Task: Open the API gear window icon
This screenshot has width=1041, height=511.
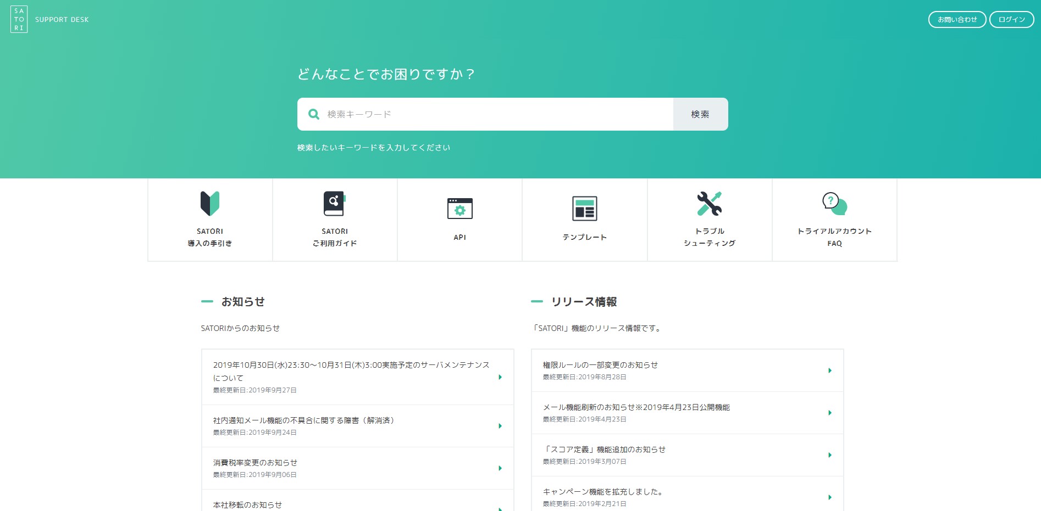Action: (x=460, y=209)
